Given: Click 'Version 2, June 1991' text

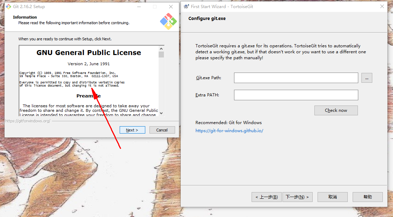Looking at the screenshot, I should [89, 64].
